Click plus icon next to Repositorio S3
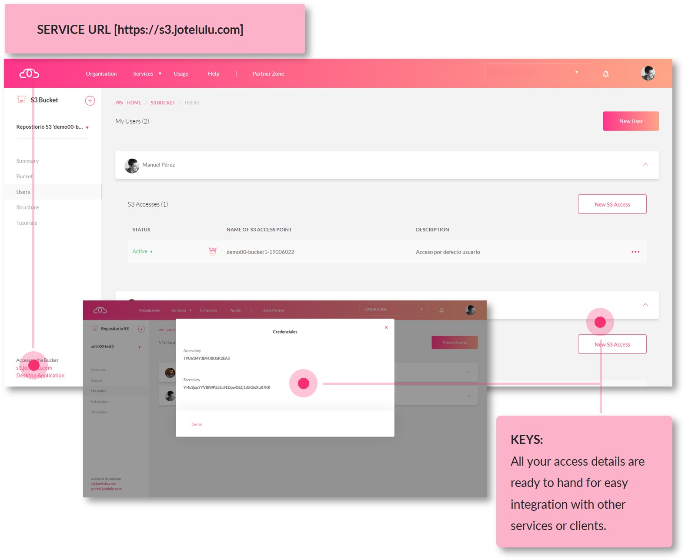The width and height of the screenshot is (685, 560). [141, 329]
